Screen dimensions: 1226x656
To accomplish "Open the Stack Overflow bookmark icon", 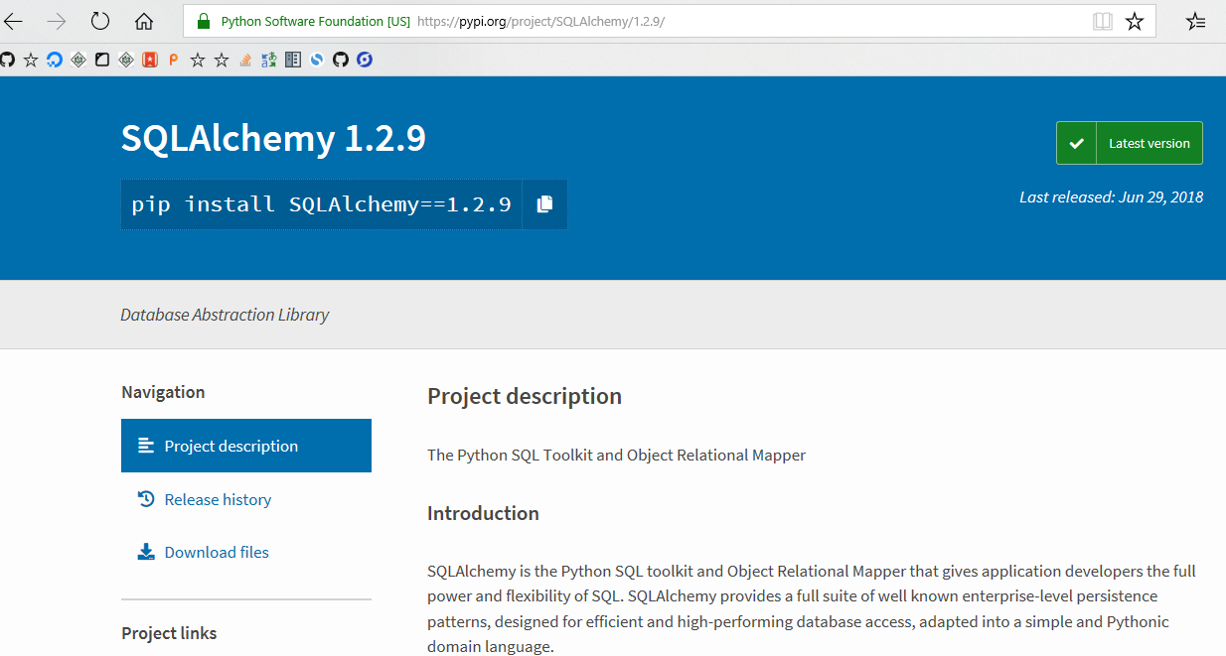I will (245, 60).
